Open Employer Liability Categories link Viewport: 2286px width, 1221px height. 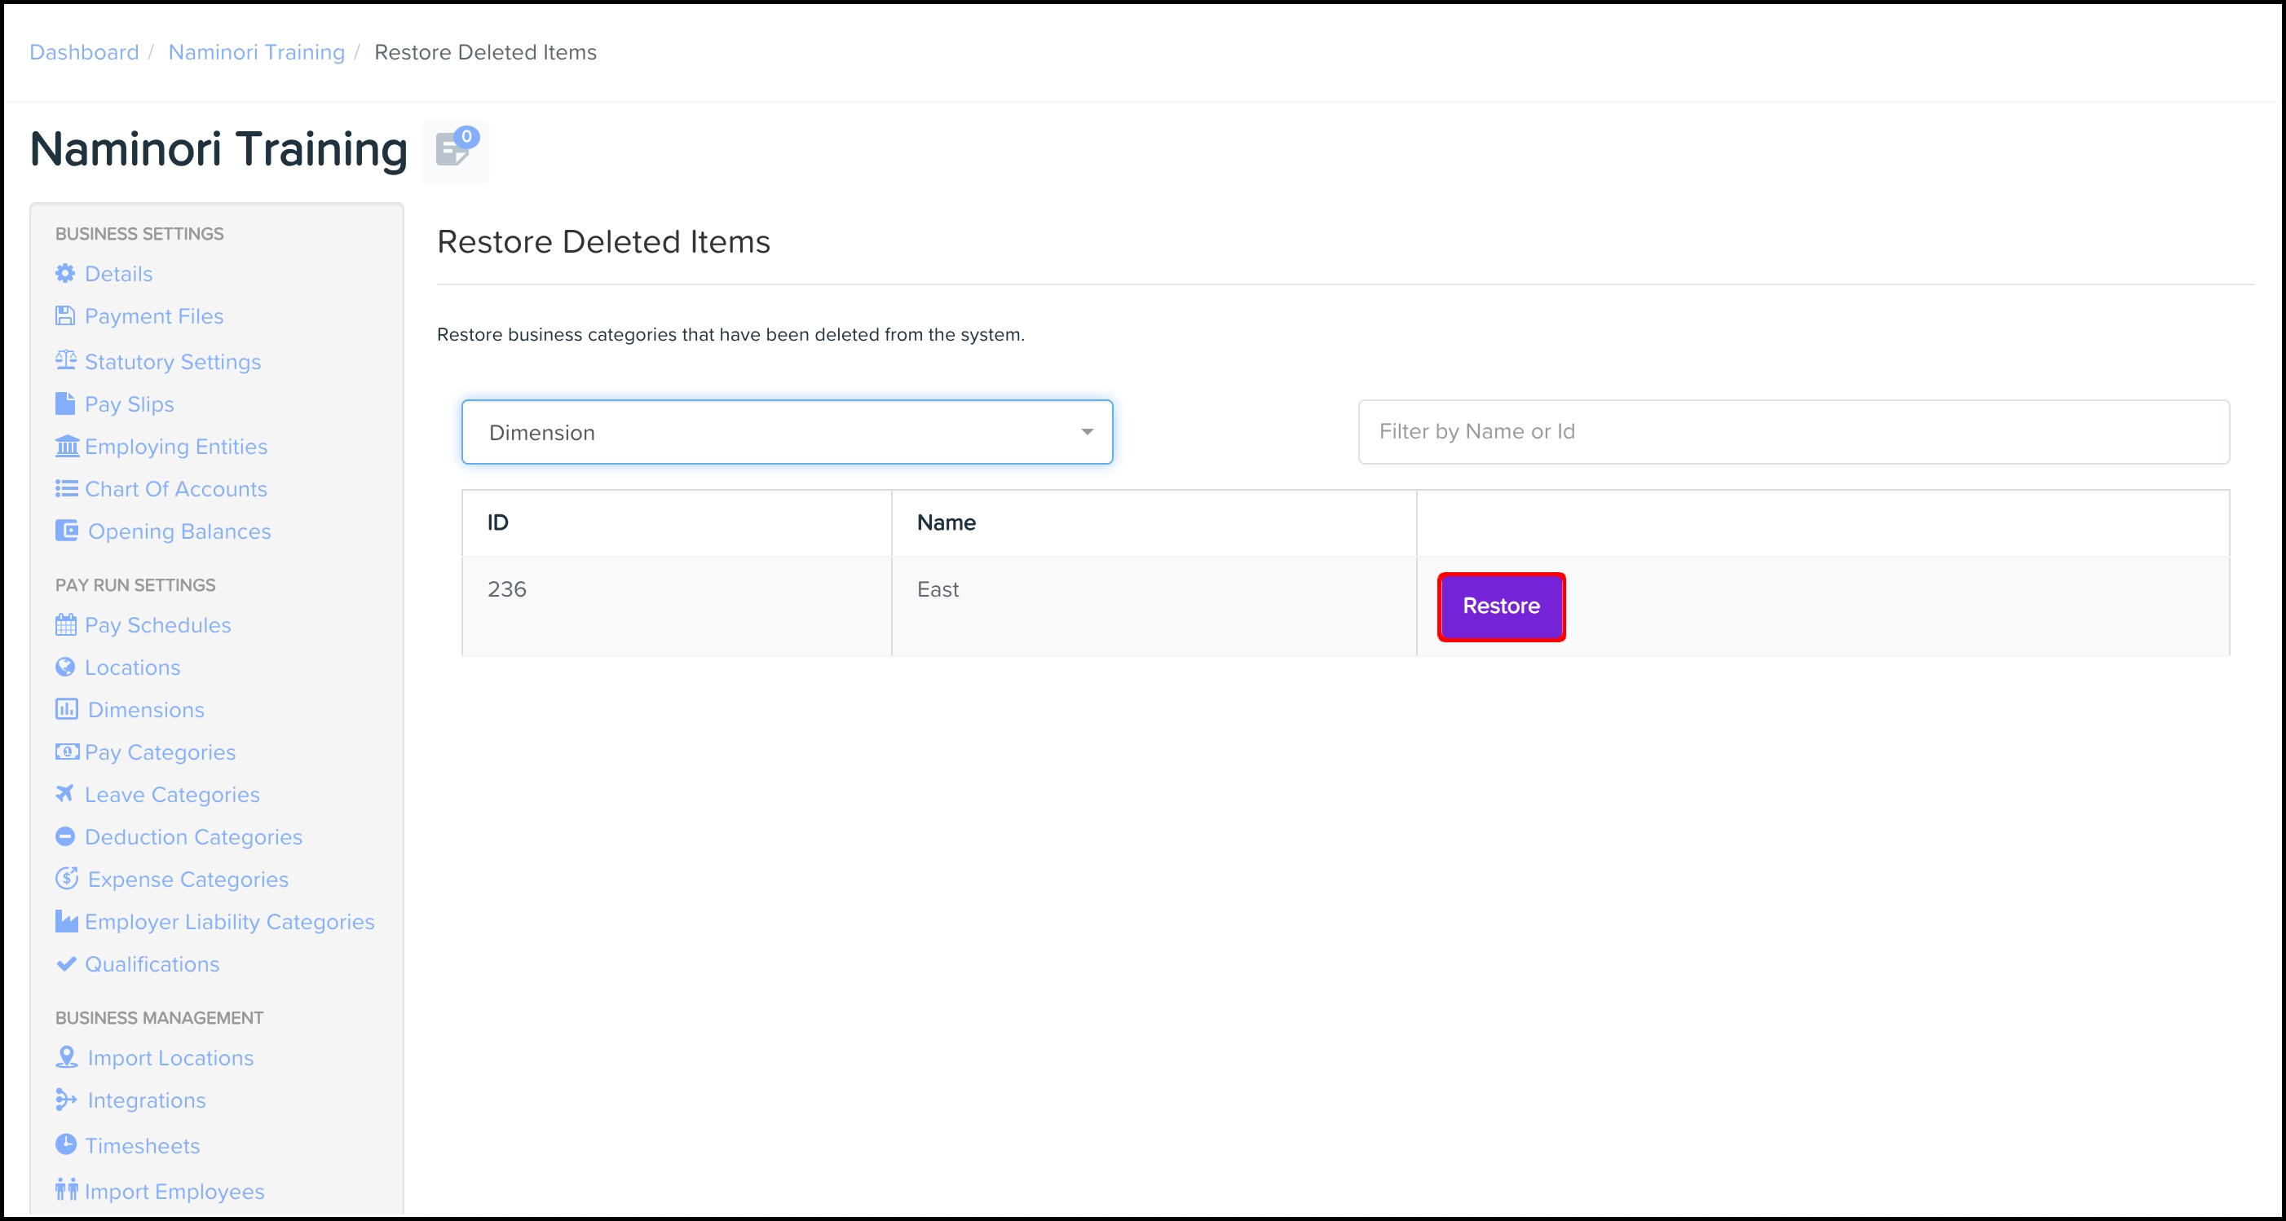229,922
